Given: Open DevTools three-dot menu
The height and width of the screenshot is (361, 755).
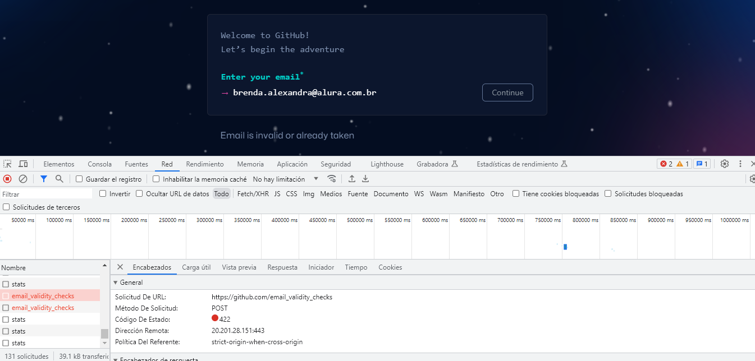Looking at the screenshot, I should coord(740,164).
